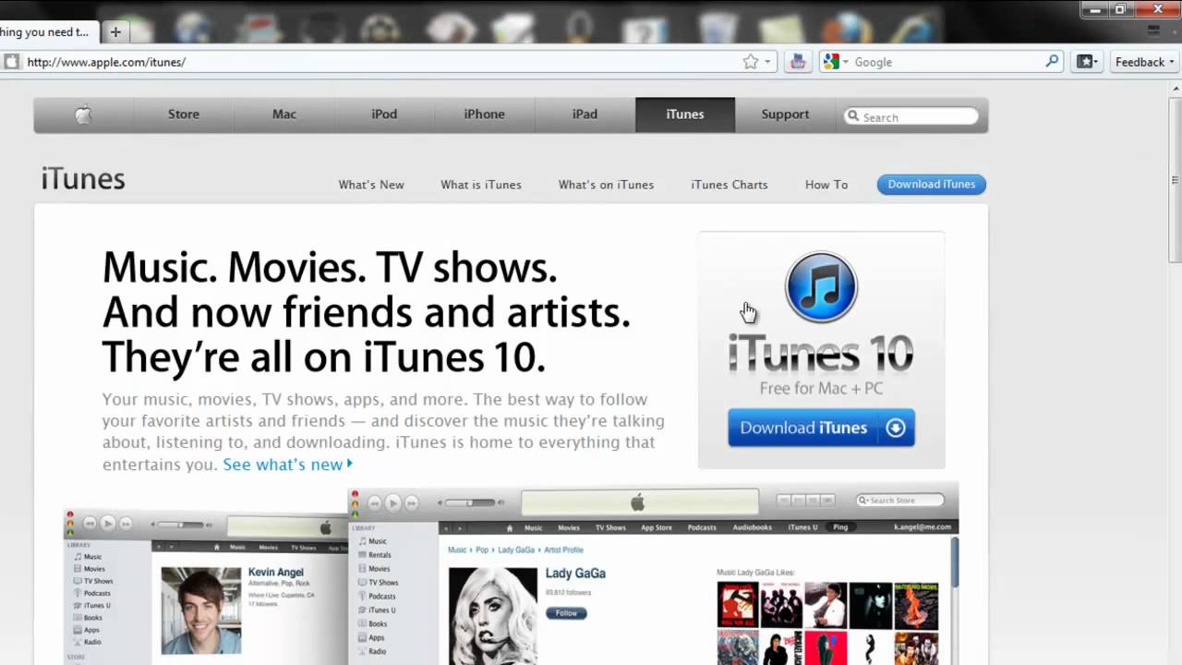
Task: Click App Store in the iTunes store bar image
Action: point(657,527)
